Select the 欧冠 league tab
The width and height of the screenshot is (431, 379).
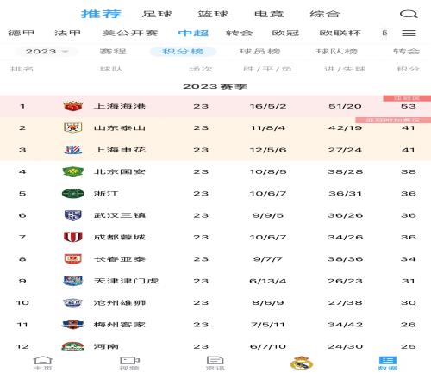(285, 33)
